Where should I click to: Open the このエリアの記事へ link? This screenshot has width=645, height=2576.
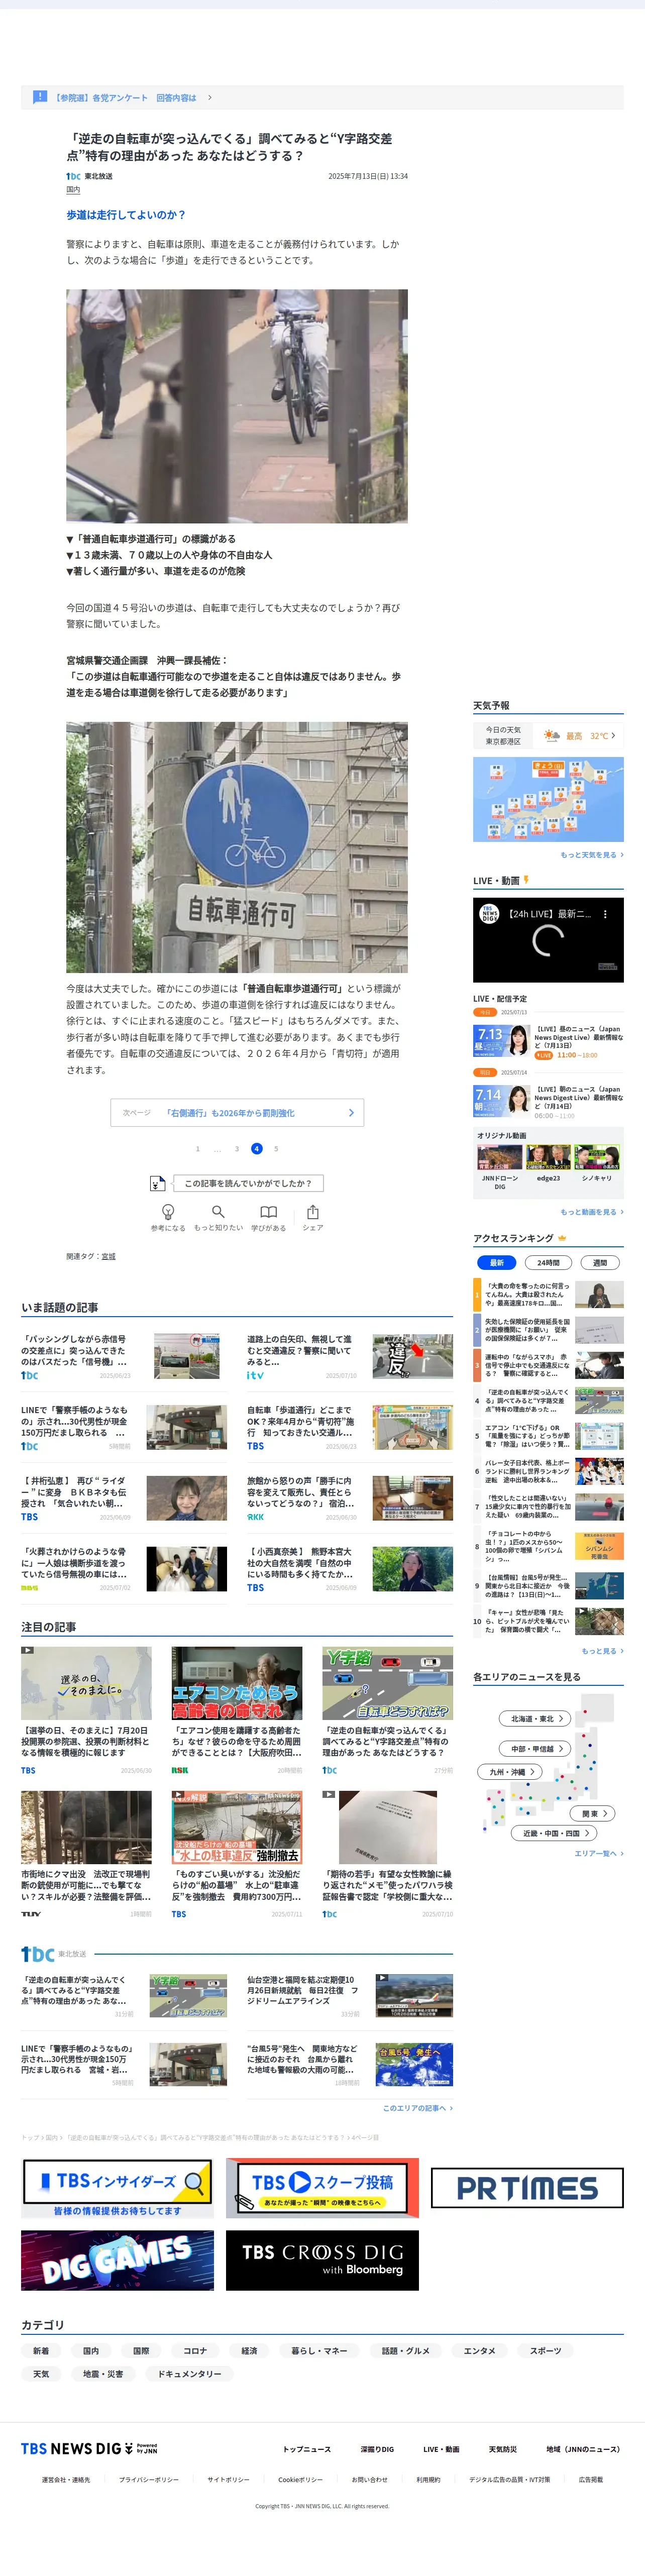coord(417,2107)
